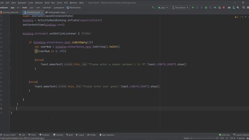Click the main breadcrumb in navigation bar

[25, 8]
